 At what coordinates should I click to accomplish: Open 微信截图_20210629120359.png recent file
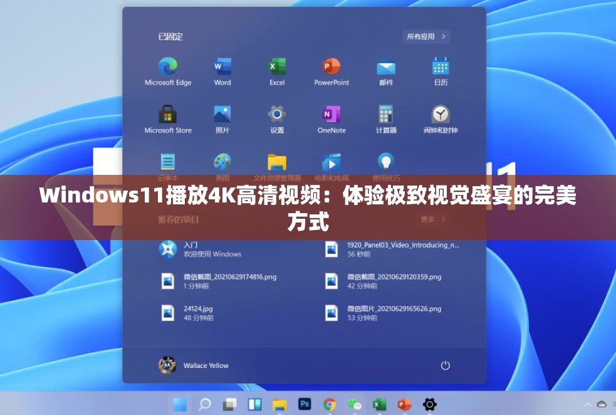point(383,281)
